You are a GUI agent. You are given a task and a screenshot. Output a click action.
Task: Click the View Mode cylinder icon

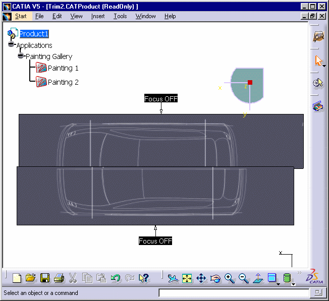coord(287,278)
